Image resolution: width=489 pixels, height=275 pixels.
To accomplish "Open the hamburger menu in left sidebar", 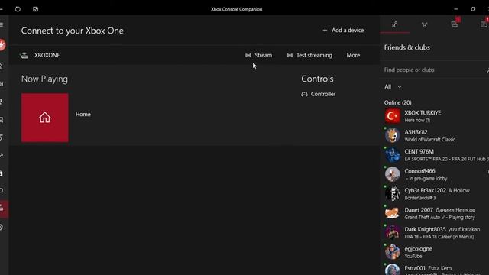I will pos(2,24).
